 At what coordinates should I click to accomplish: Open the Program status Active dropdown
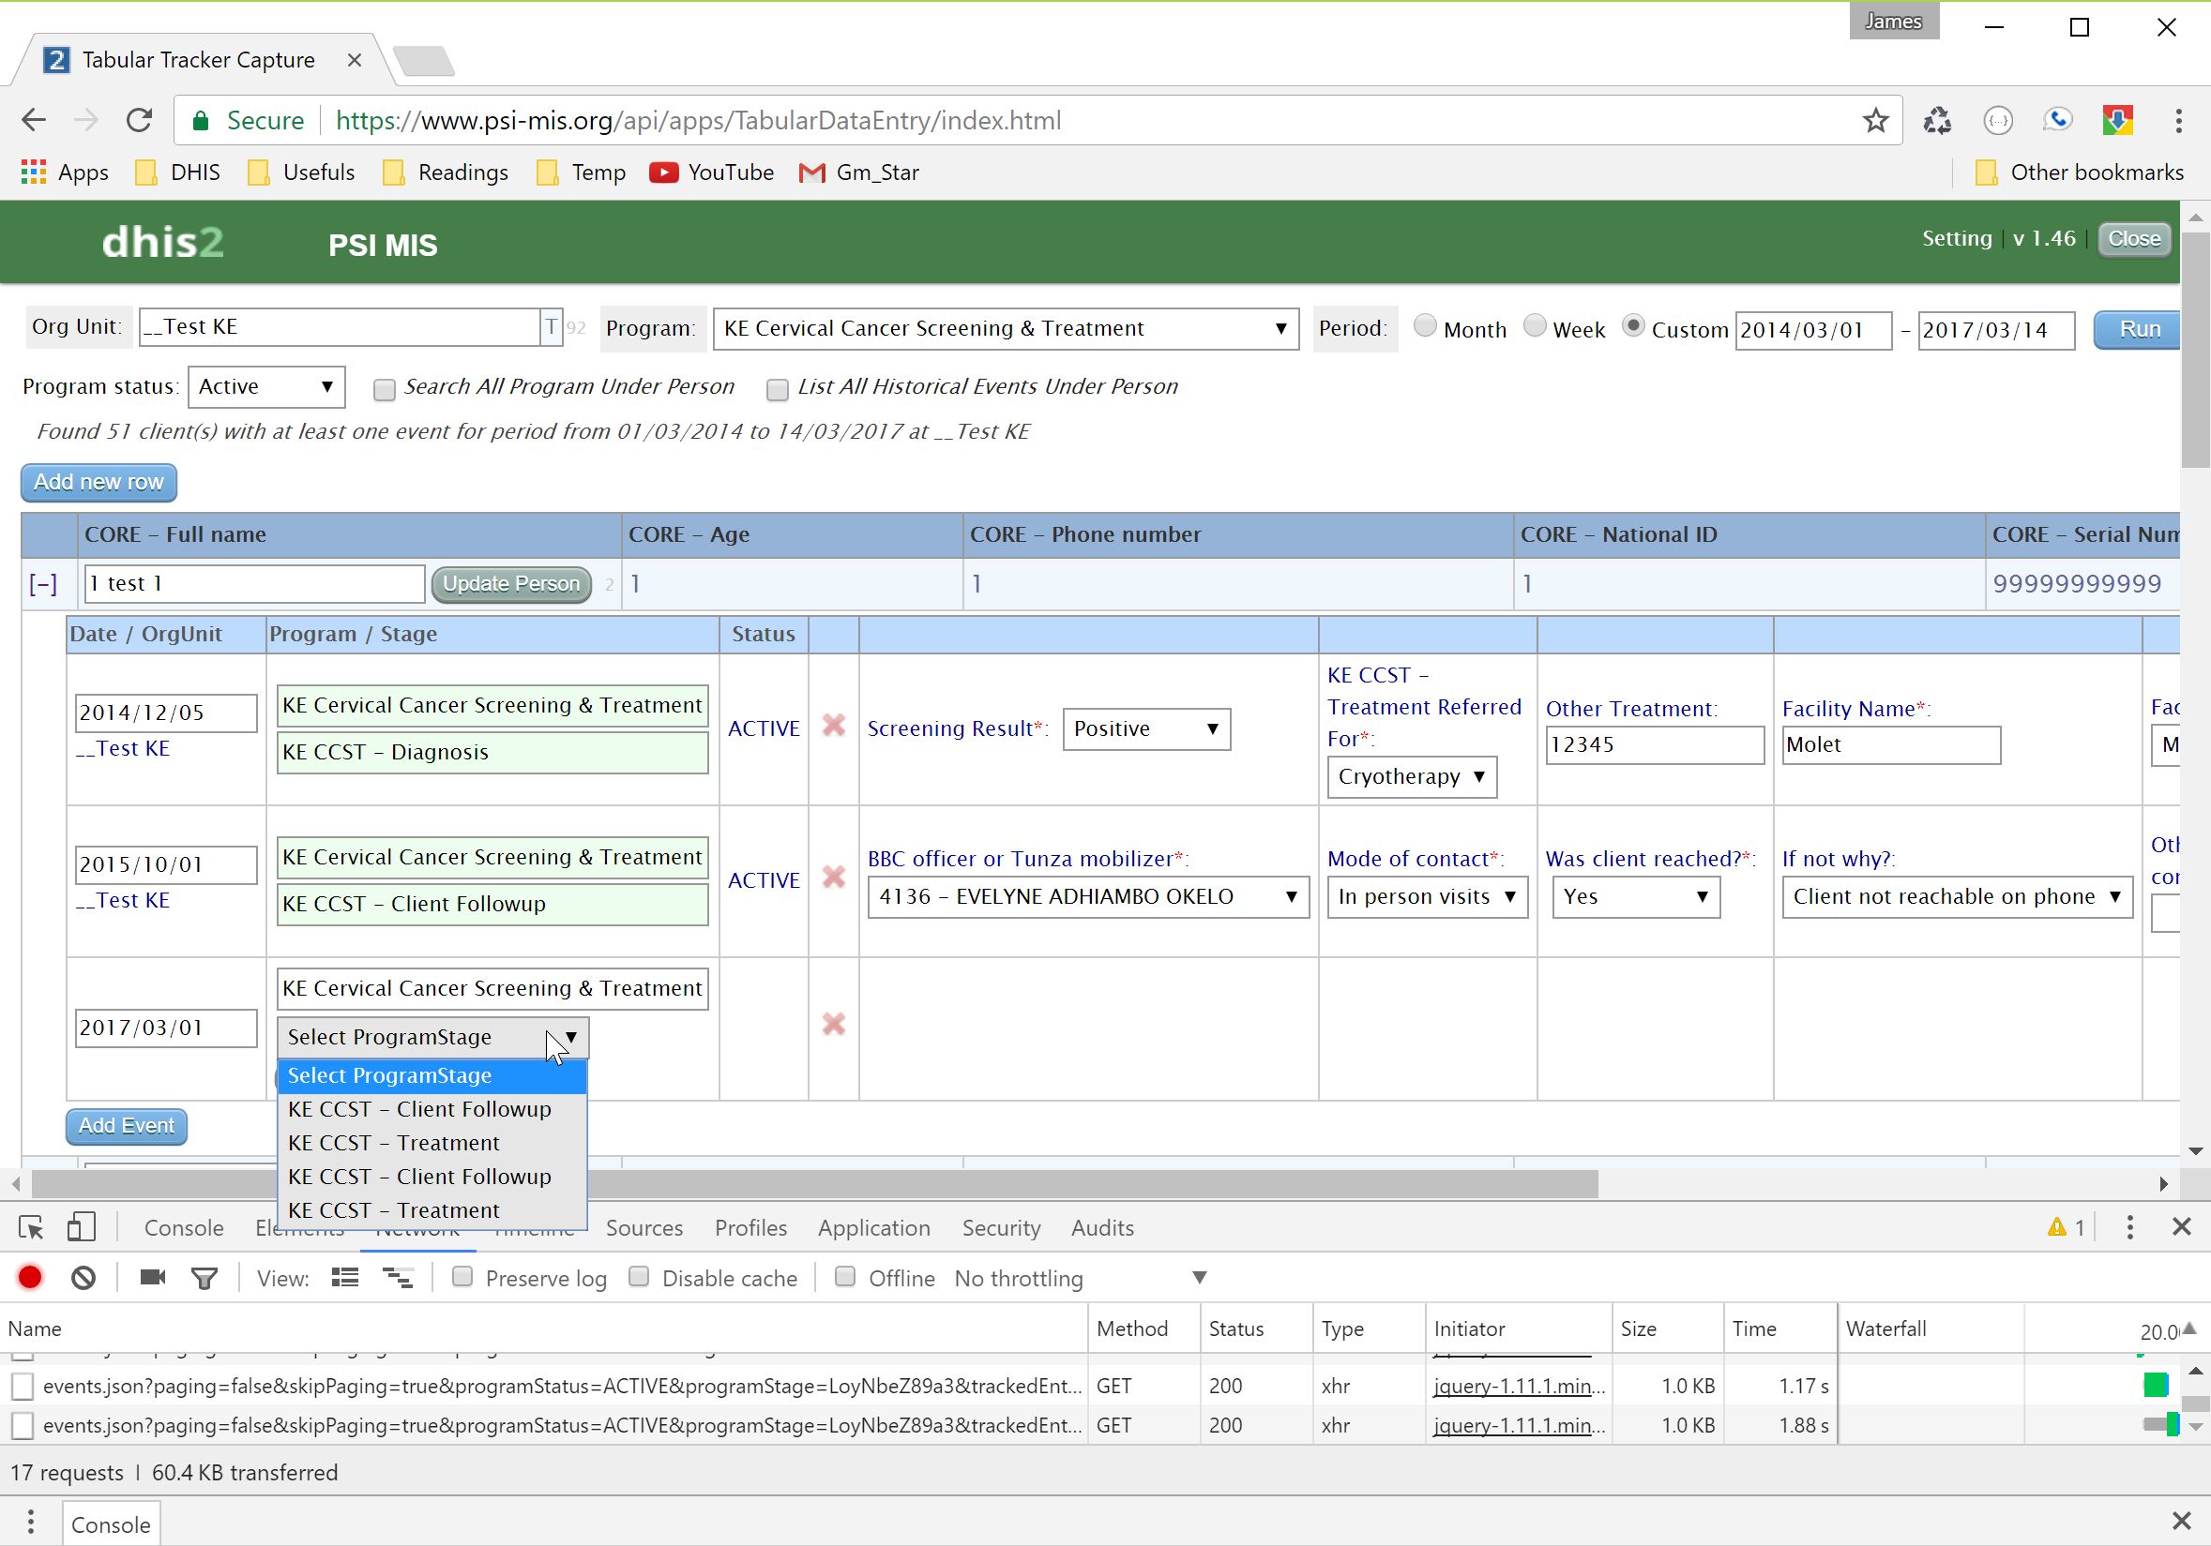pos(265,387)
